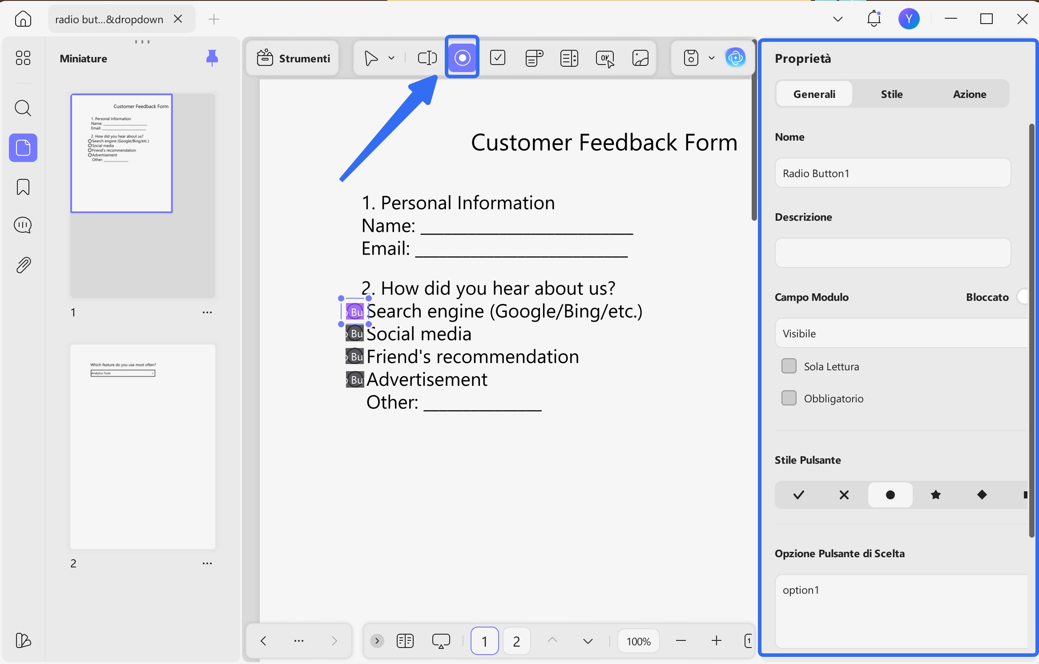Viewport: 1039px width, 664px height.
Task: Open the user account avatar Y
Action: [909, 19]
